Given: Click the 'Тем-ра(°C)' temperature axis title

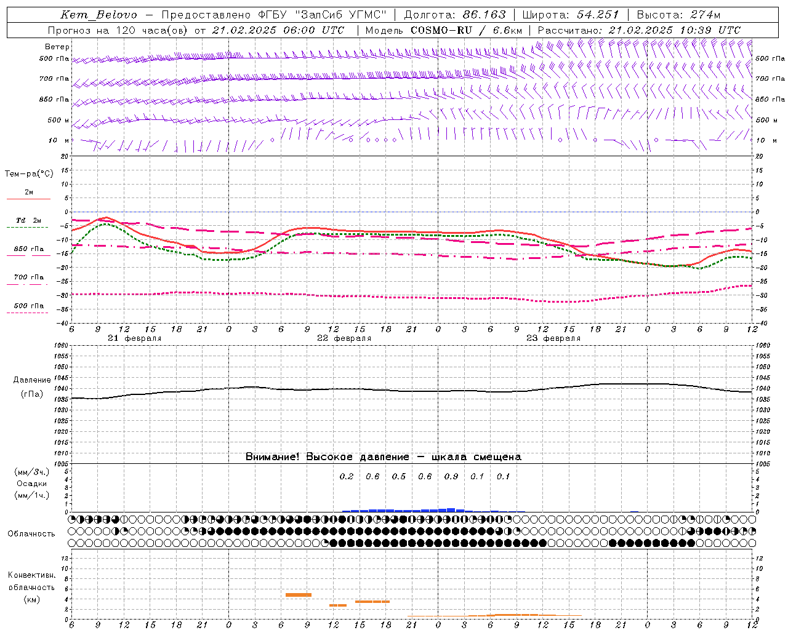Looking at the screenshot, I should (29, 174).
